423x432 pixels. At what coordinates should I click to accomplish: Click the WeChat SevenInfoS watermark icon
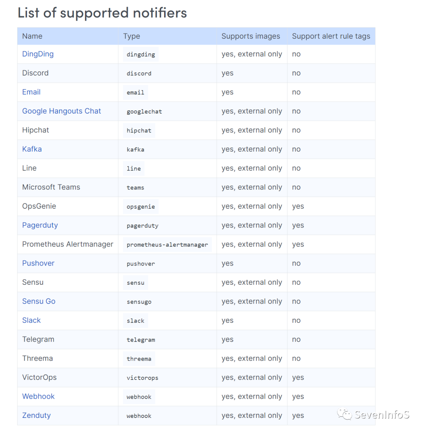(344, 414)
